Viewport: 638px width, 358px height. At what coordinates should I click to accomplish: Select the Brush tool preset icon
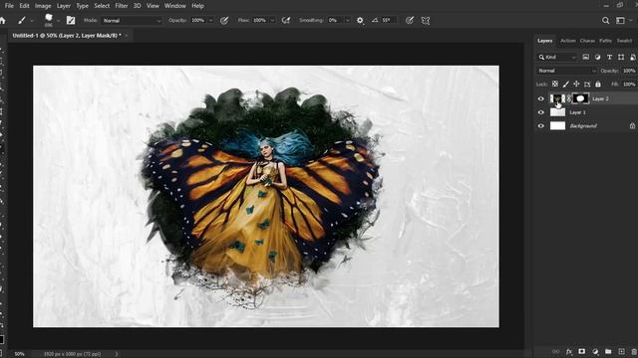coord(22,20)
